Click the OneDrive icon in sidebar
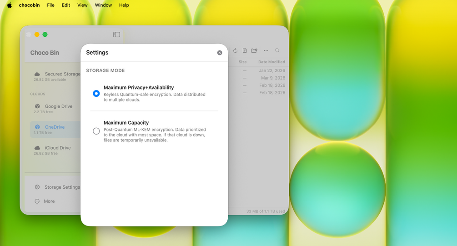The width and height of the screenshot is (457, 246). [37, 127]
